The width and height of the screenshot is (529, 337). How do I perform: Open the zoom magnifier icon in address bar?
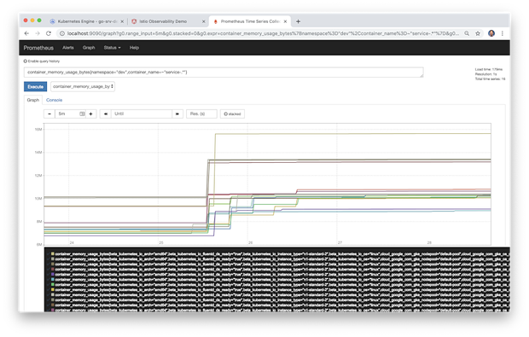click(x=467, y=33)
